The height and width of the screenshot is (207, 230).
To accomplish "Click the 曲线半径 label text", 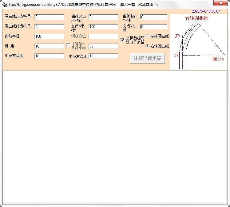I will point(13,36).
